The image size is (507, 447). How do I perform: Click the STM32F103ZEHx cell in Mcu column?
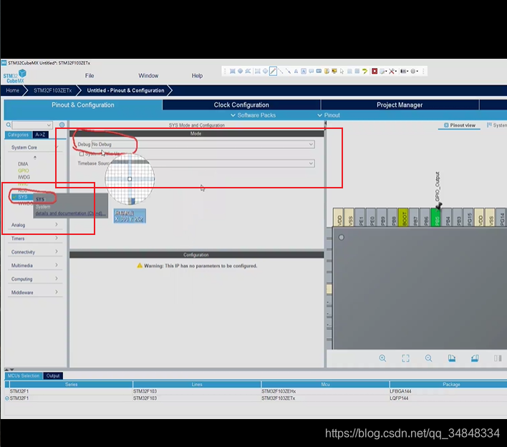(x=279, y=391)
